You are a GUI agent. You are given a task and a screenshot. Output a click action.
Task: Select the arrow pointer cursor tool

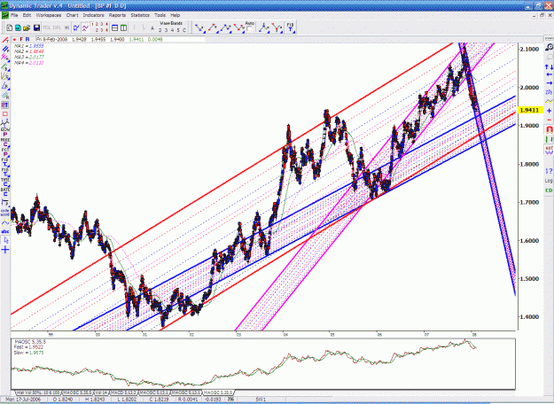5,240
